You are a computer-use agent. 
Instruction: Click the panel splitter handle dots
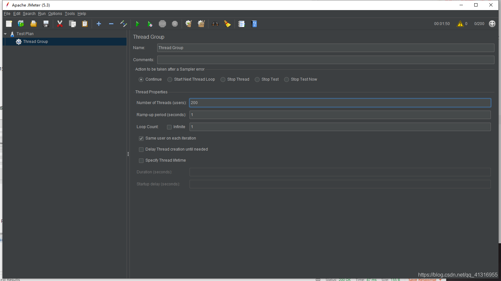pos(128,154)
